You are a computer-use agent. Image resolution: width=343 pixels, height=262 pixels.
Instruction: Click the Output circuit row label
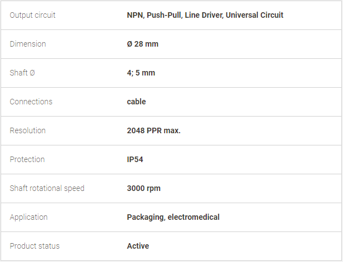click(32, 15)
